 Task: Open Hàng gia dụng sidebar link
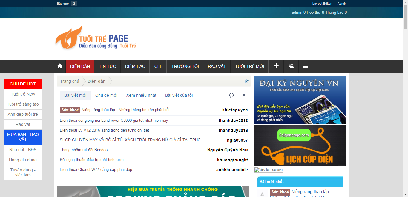[23, 160]
